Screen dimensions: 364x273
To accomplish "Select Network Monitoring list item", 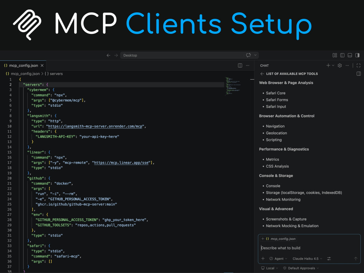I will 283,199.
